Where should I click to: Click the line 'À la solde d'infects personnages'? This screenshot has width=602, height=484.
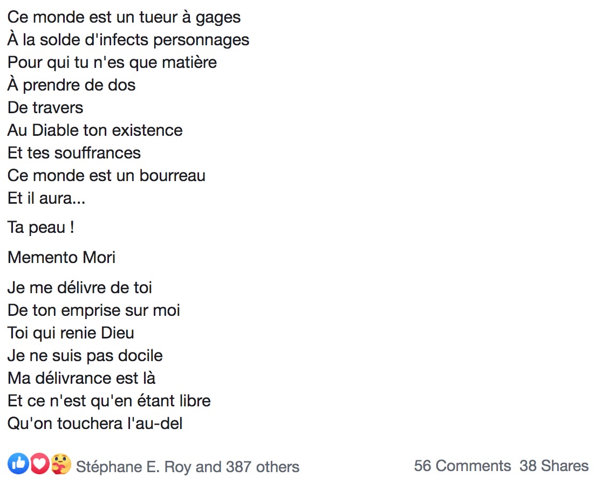pyautogui.click(x=128, y=40)
